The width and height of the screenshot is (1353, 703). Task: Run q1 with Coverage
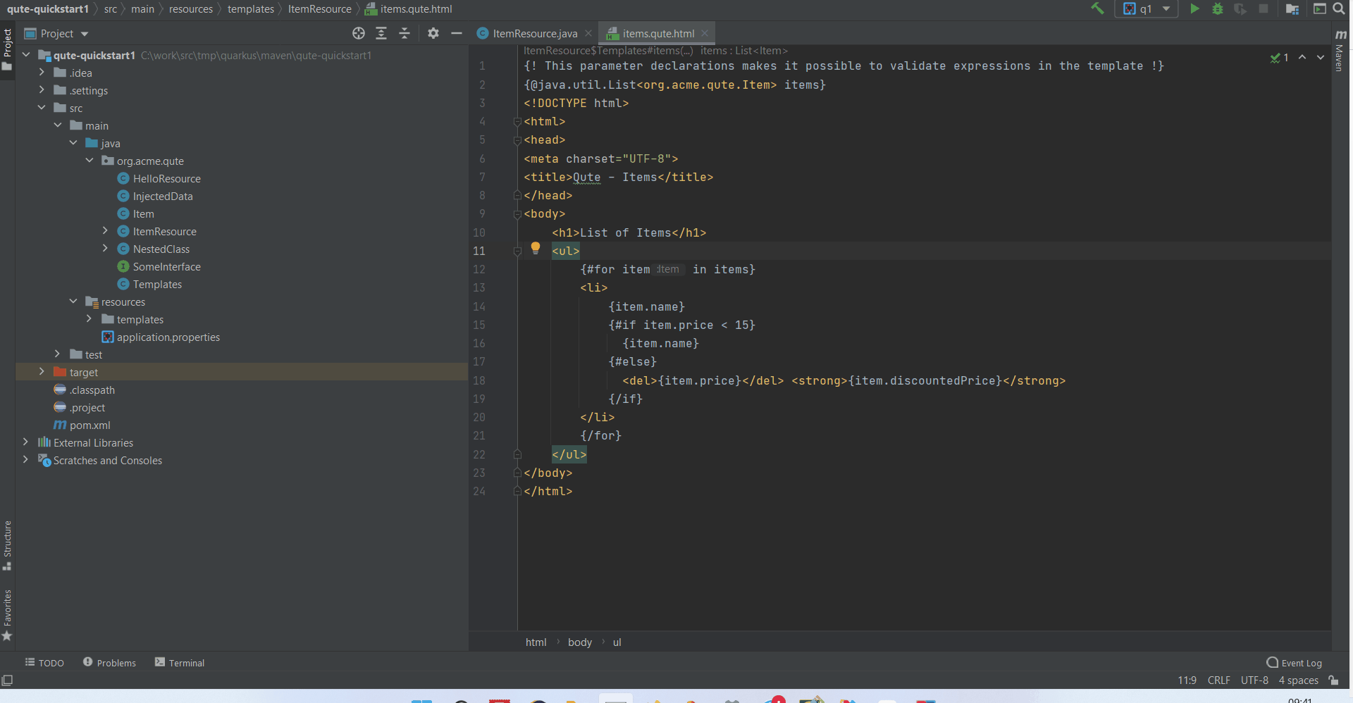pyautogui.click(x=1240, y=9)
